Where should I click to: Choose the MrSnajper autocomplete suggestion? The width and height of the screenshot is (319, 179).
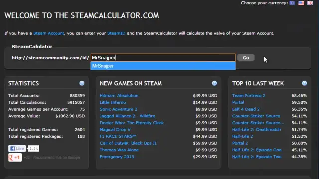pyautogui.click(x=163, y=66)
